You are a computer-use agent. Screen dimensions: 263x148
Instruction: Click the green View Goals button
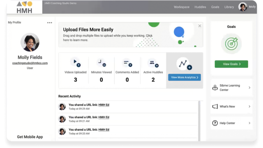coord(231,64)
